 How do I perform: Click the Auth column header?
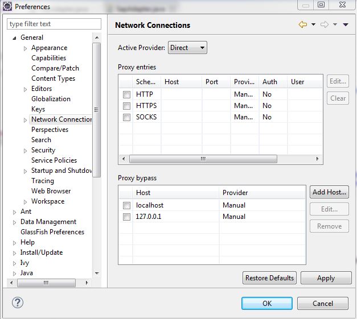pyautogui.click(x=273, y=82)
